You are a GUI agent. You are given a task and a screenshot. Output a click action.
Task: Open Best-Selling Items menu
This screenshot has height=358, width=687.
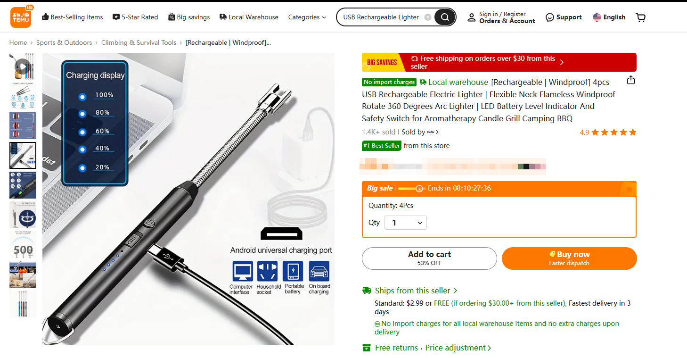click(72, 17)
